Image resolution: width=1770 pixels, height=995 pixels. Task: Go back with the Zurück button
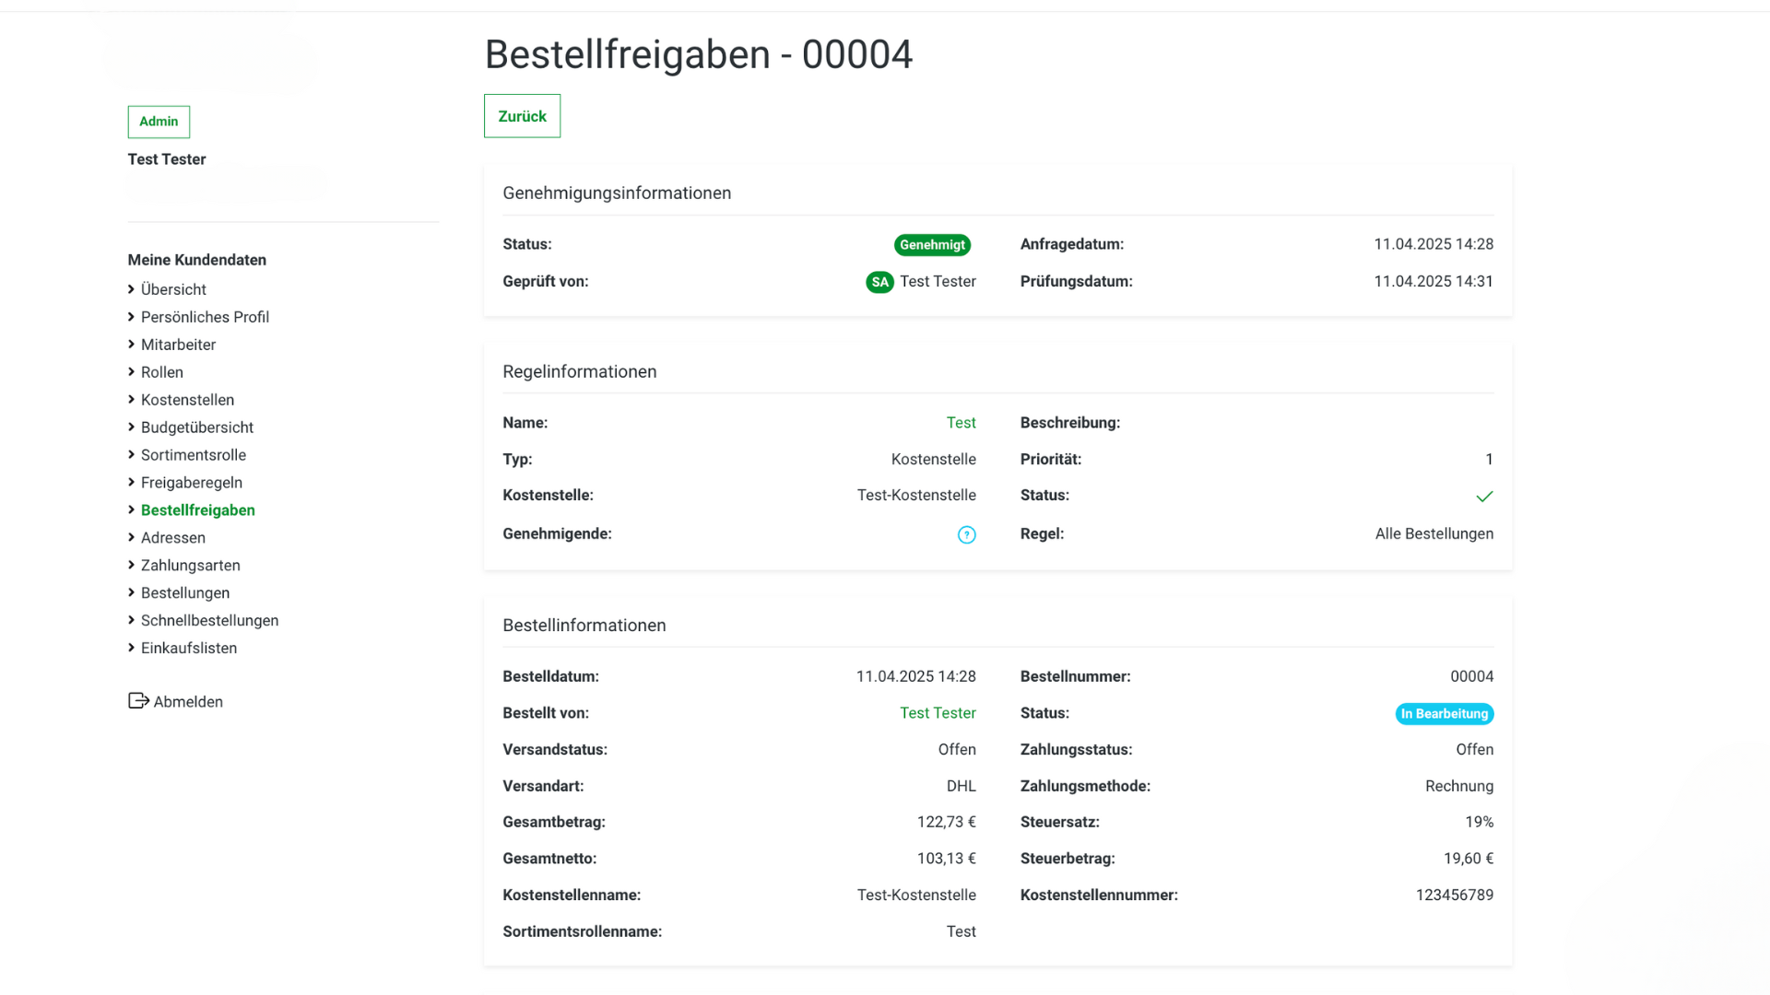pos(522,116)
